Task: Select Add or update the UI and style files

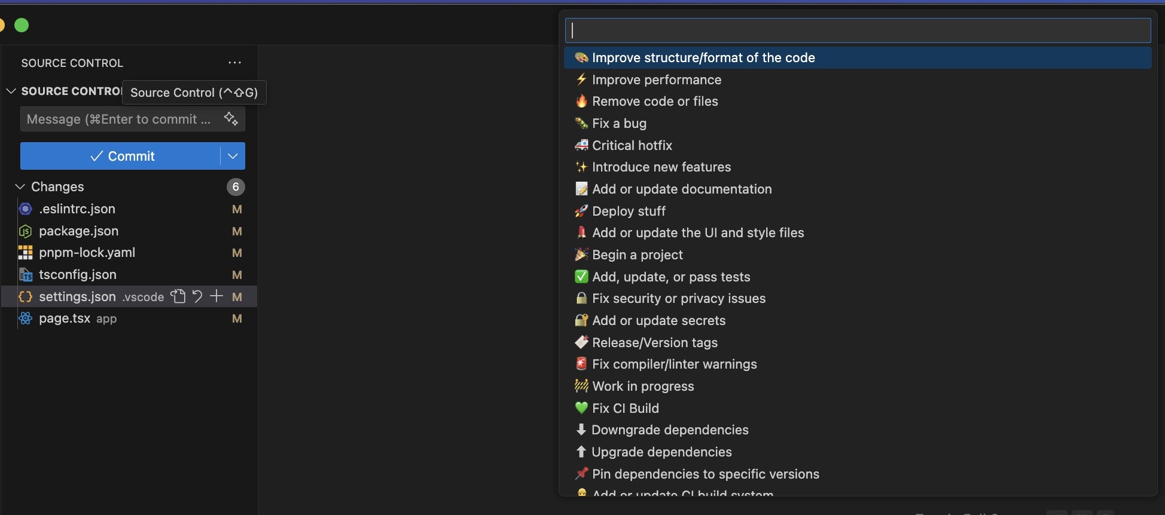Action: click(858, 233)
